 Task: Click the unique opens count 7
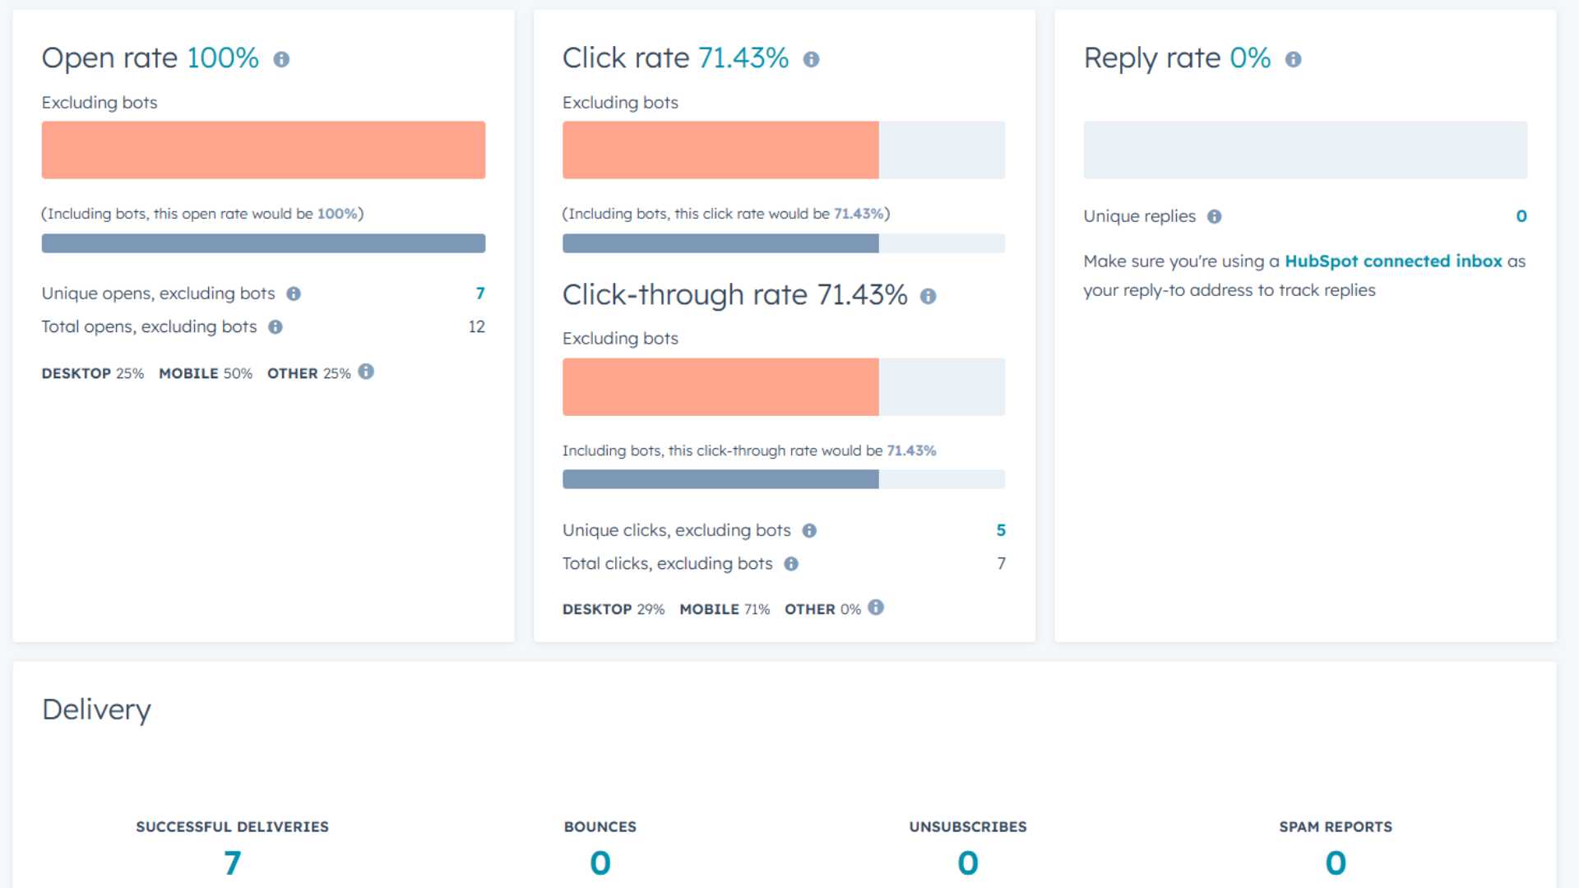pyautogui.click(x=480, y=294)
